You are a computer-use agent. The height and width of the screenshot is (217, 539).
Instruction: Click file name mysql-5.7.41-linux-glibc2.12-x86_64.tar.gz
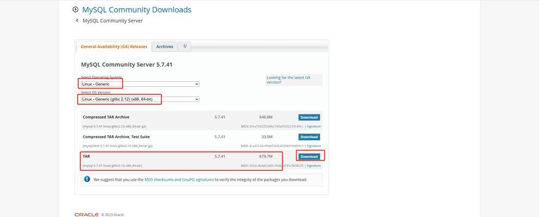click(x=114, y=126)
